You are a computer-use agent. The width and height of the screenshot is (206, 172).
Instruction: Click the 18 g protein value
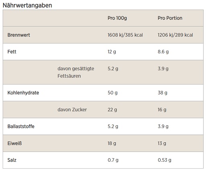[x=112, y=143]
